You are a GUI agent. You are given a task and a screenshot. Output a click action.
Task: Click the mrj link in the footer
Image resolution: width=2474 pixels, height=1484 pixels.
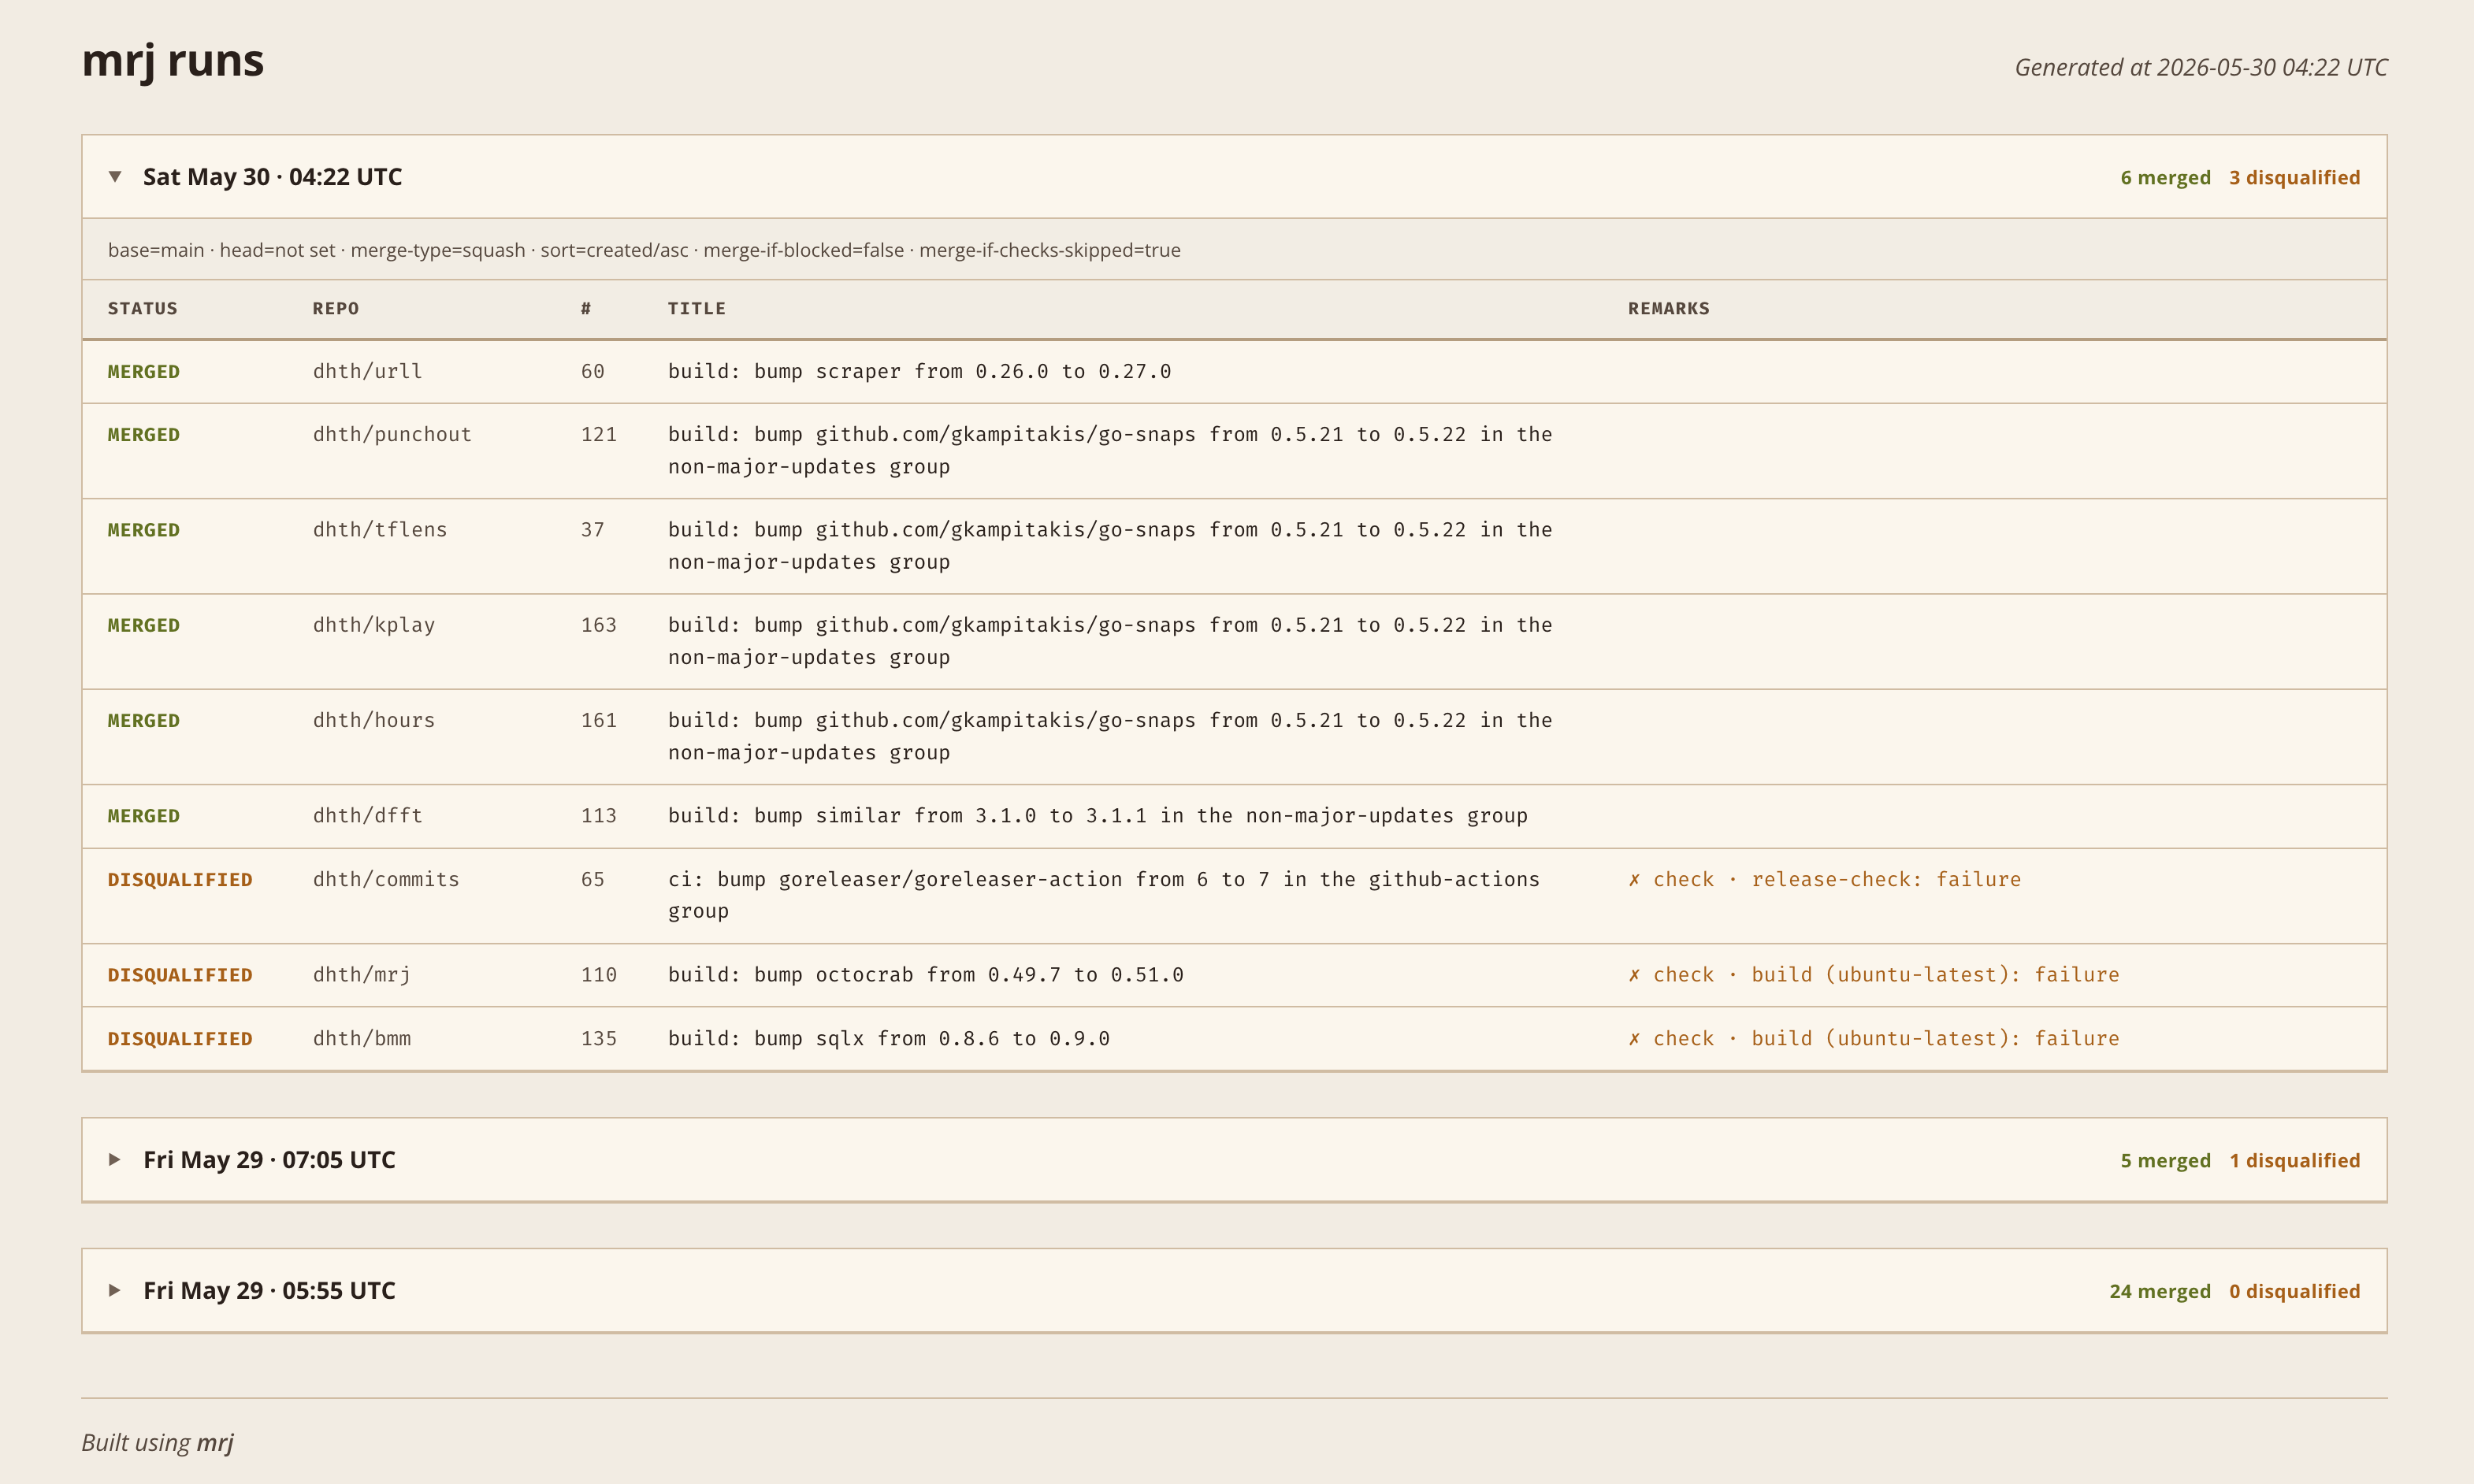pos(215,1443)
